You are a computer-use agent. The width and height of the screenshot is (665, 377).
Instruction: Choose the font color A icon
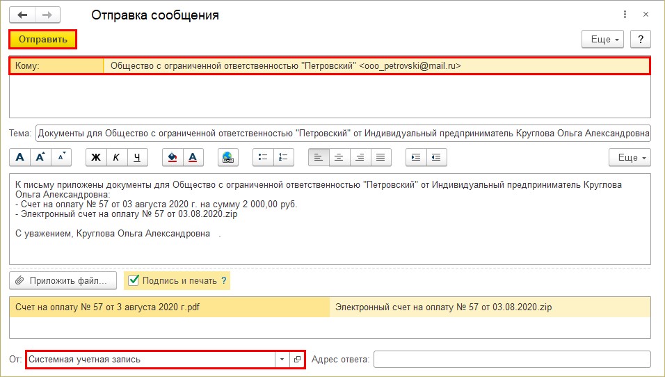coord(193,157)
